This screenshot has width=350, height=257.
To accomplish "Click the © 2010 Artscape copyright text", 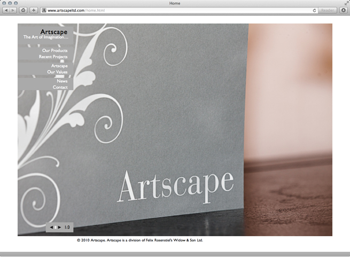I will pos(139,240).
